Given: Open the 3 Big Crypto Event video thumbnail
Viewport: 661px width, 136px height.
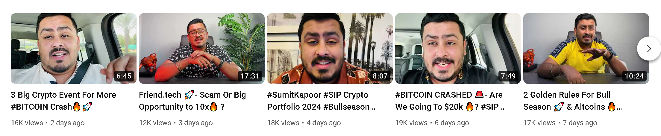Looking at the screenshot, I should (74, 49).
